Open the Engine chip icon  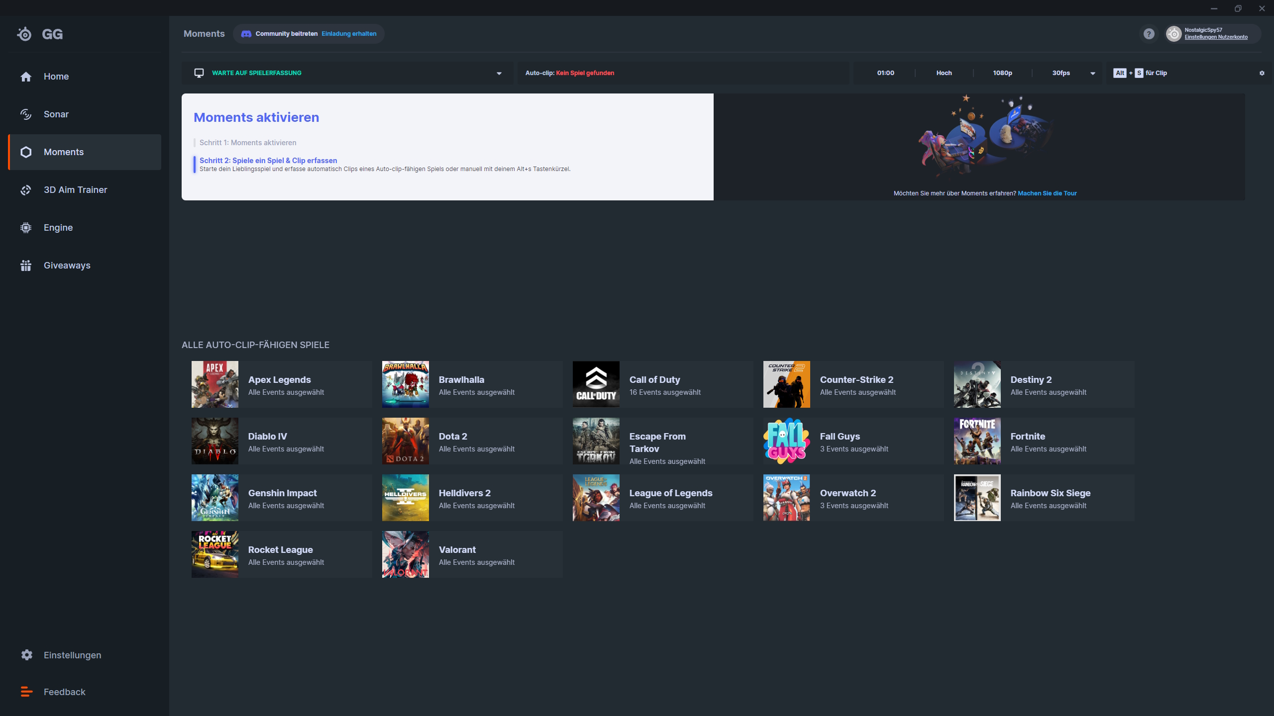point(26,228)
